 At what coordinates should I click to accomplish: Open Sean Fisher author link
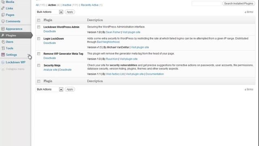pos(113,32)
